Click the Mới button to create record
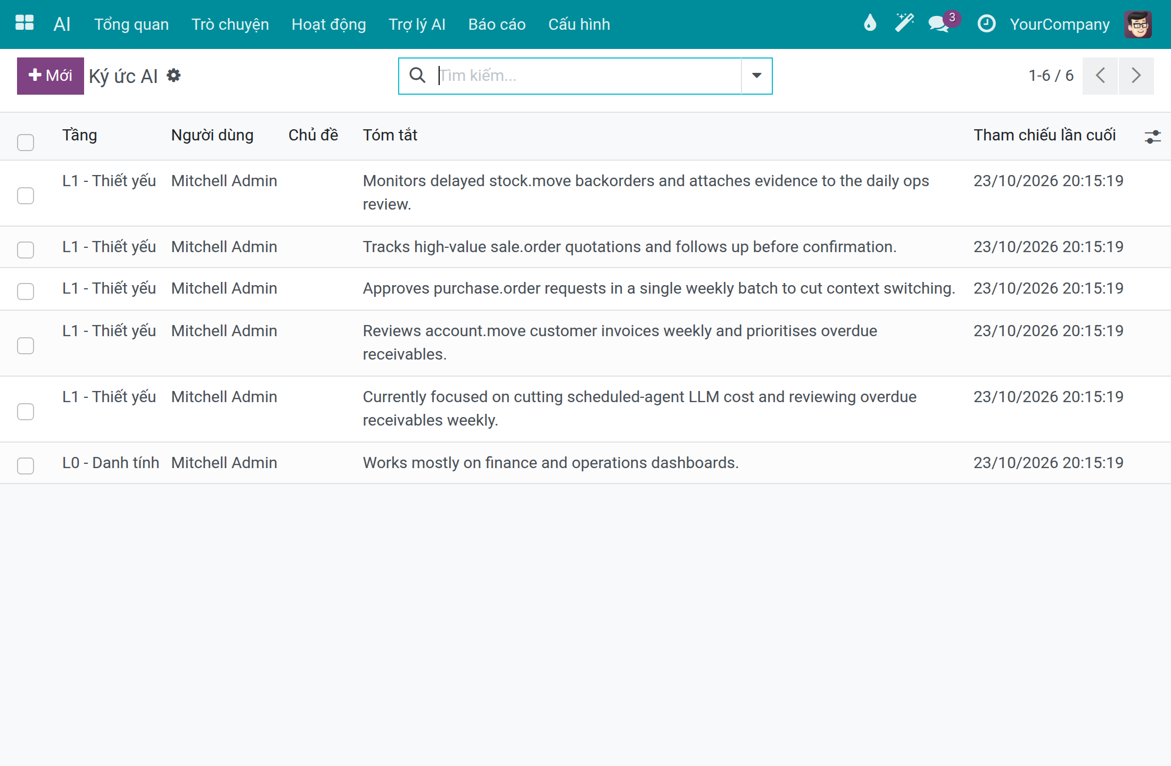1171x766 pixels. click(51, 76)
